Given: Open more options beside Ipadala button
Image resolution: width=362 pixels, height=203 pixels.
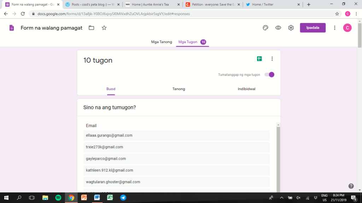Looking at the screenshot, I should pyautogui.click(x=334, y=28).
